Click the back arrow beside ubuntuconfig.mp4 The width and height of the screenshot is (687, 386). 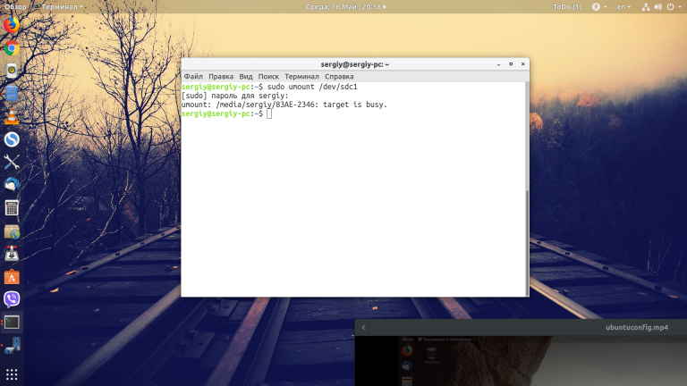[x=363, y=327]
